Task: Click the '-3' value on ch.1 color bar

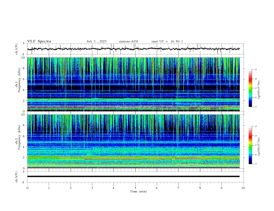Action: pos(255,69)
